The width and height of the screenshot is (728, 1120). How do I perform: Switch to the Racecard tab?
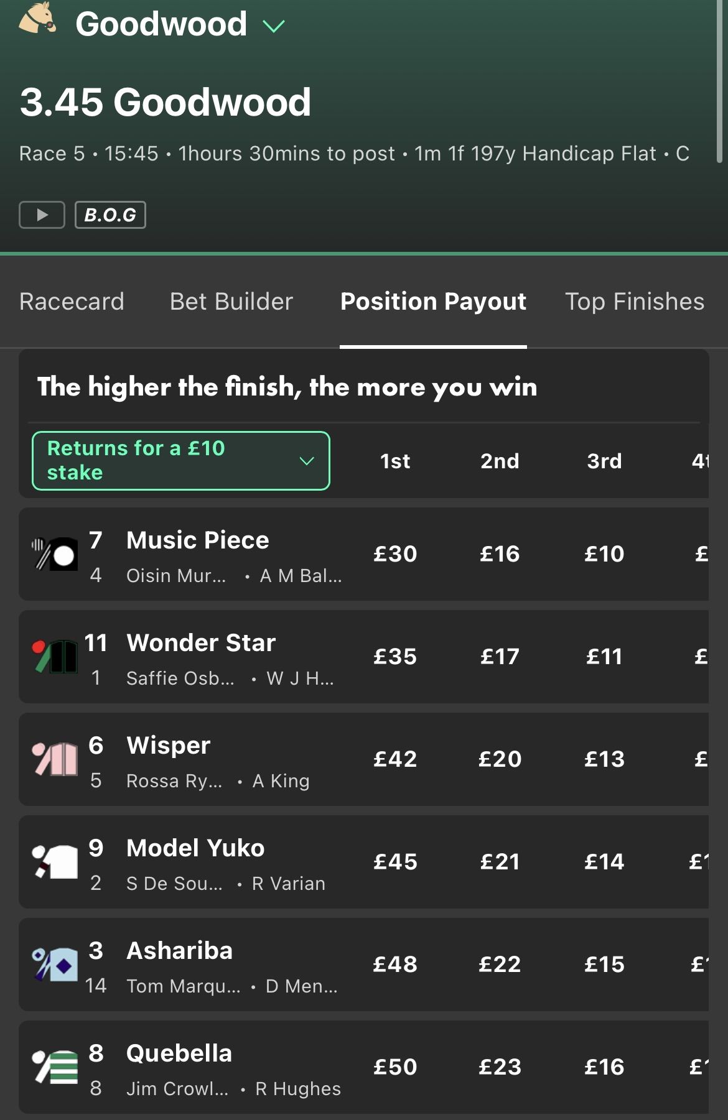[72, 302]
